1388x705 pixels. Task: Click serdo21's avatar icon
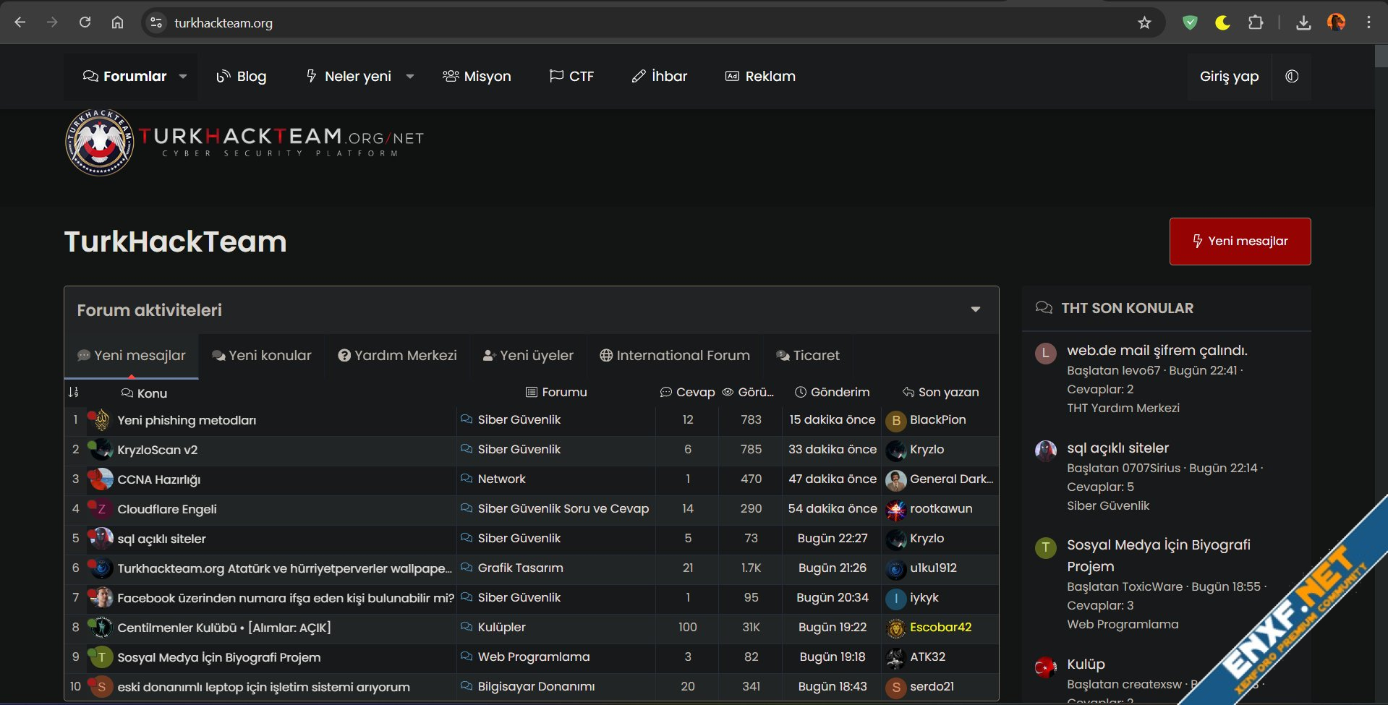coord(896,688)
